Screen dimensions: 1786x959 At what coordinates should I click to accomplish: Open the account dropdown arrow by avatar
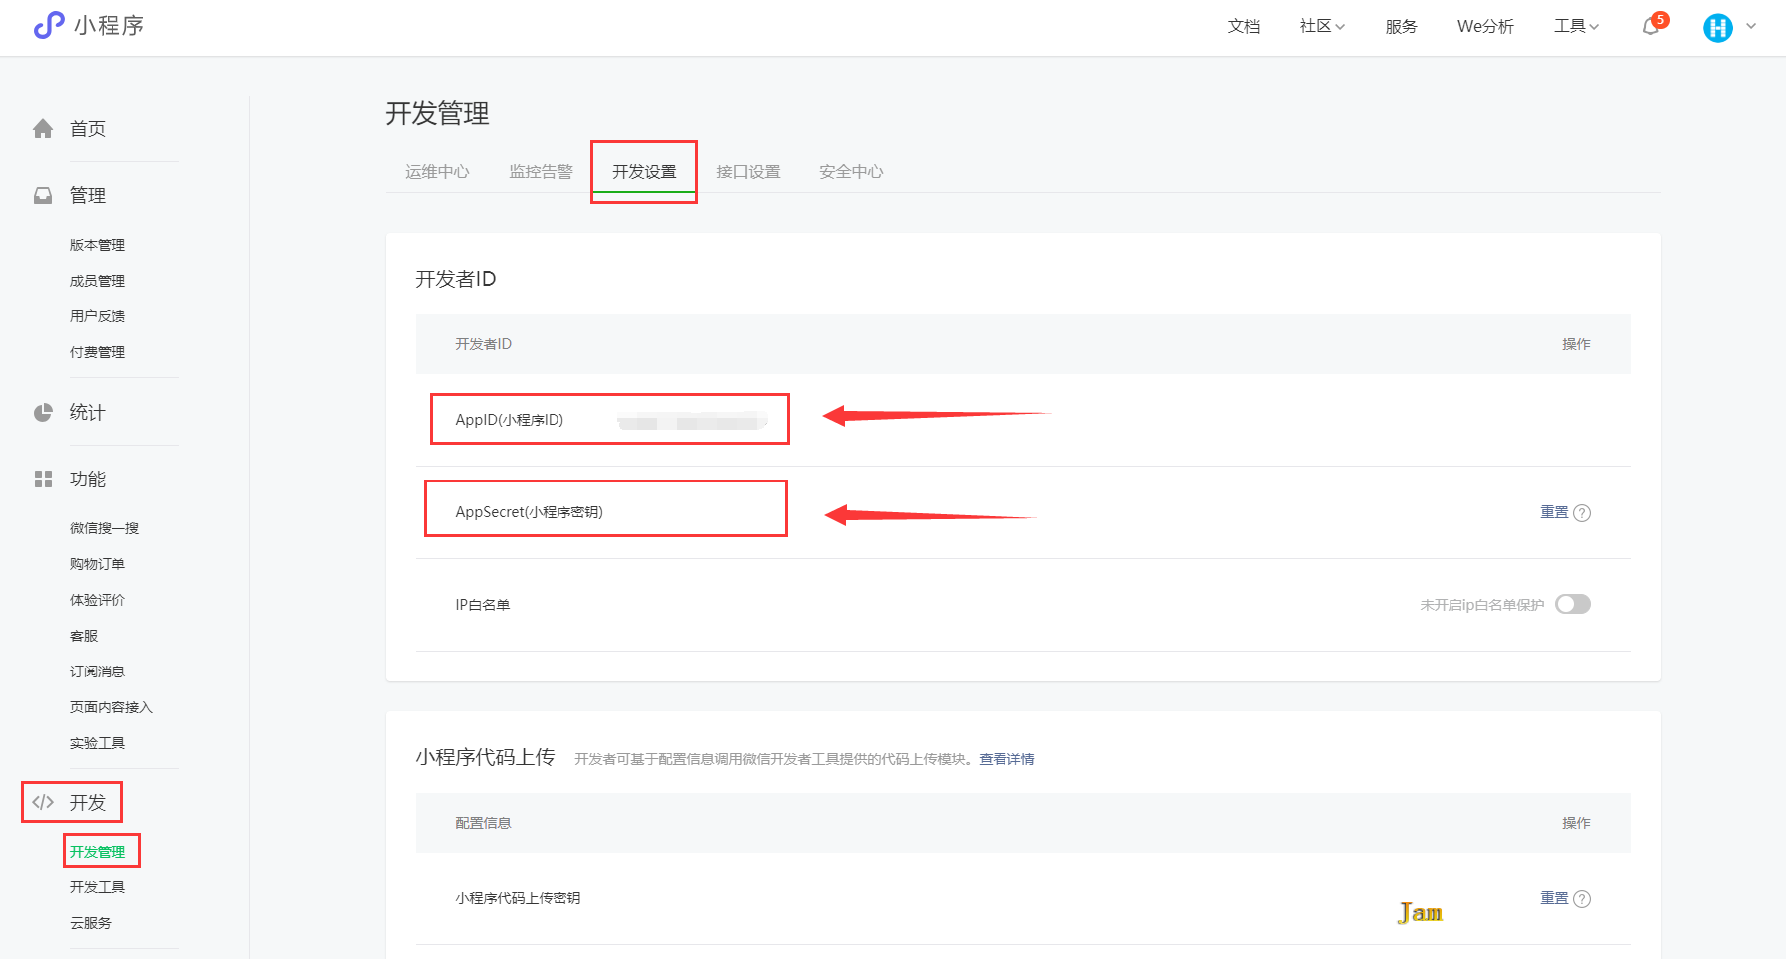pos(1751,27)
